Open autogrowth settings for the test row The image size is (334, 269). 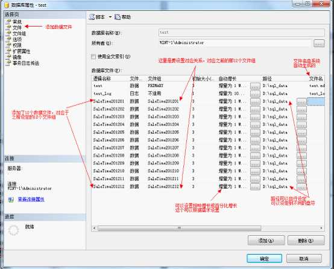coord(255,86)
